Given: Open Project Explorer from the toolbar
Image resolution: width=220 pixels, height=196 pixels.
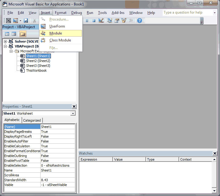Looking at the screenshot, I should coord(110,21).
